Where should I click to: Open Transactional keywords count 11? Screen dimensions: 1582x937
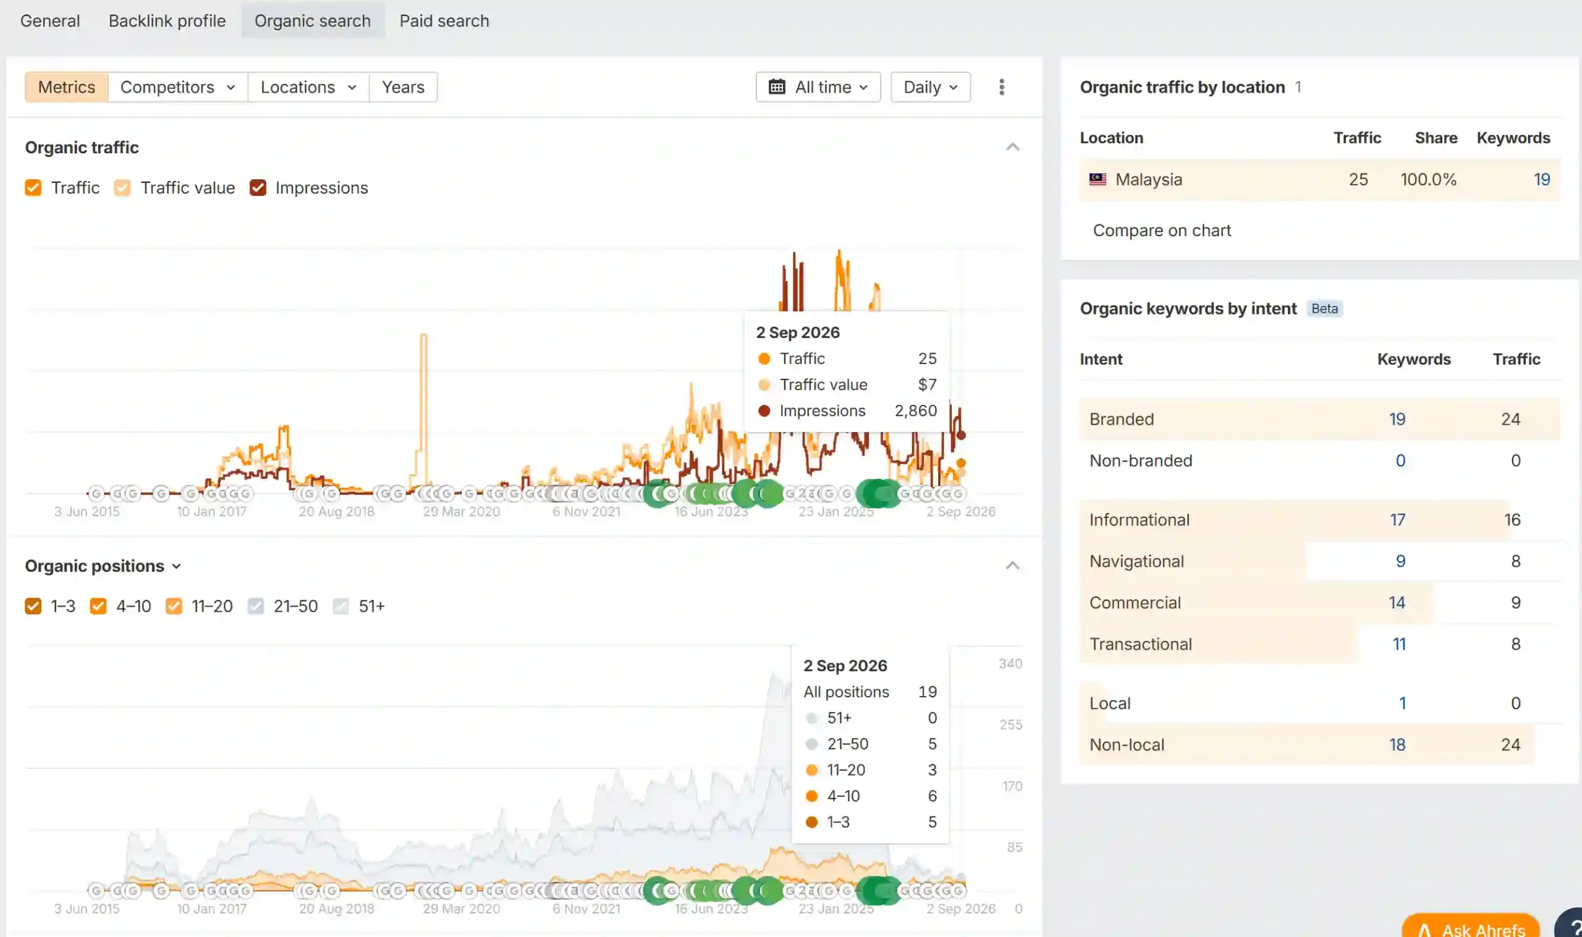[x=1399, y=644]
